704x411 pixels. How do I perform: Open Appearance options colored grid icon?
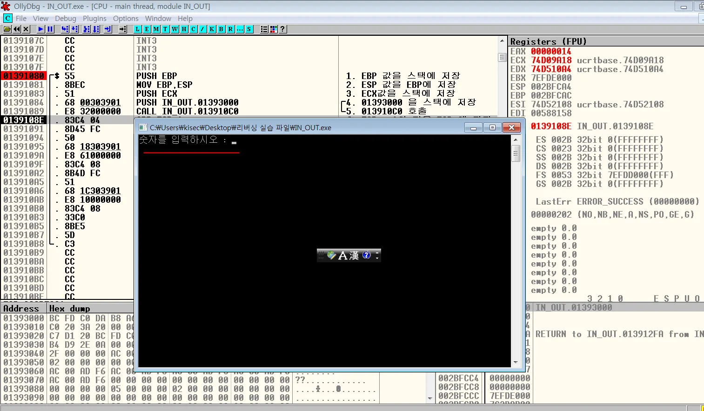(x=273, y=29)
